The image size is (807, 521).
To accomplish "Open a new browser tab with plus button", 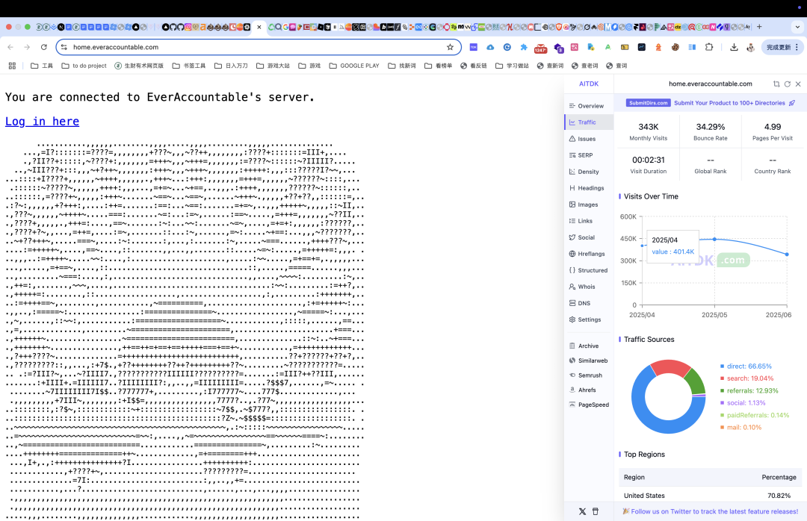I will (x=759, y=27).
